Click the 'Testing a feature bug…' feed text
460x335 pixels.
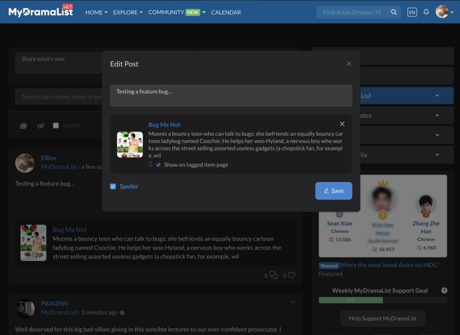pos(45,184)
